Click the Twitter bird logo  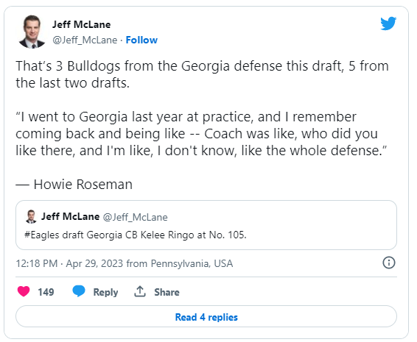coord(388,24)
